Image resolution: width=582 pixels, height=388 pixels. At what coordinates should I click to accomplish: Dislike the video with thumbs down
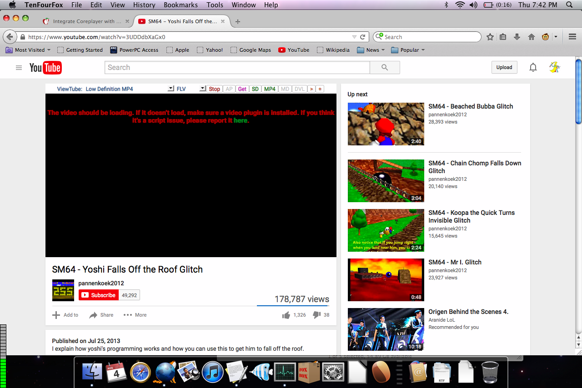pos(317,315)
